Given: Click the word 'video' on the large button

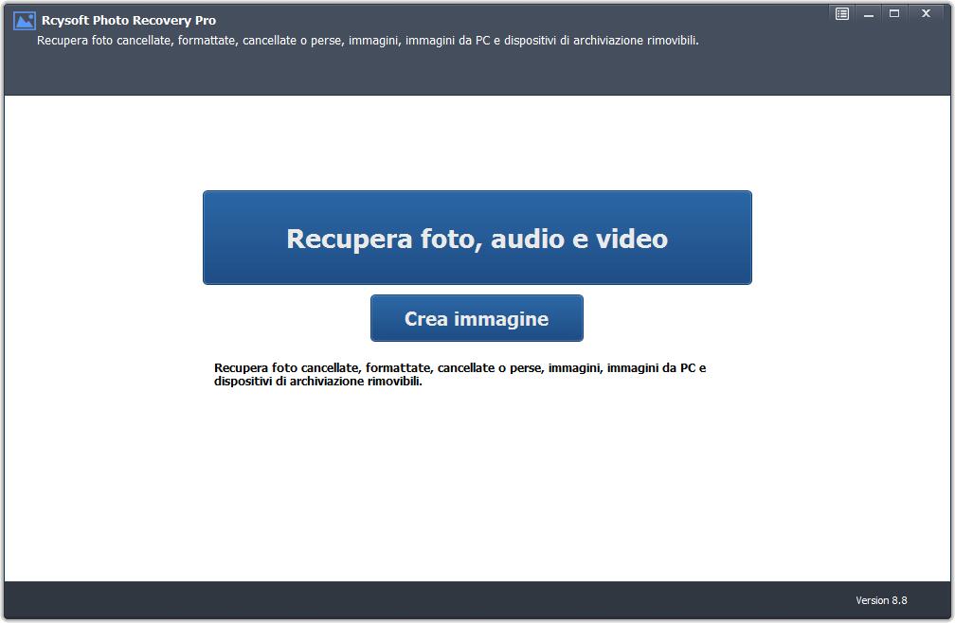Looking at the screenshot, I should click(632, 239).
